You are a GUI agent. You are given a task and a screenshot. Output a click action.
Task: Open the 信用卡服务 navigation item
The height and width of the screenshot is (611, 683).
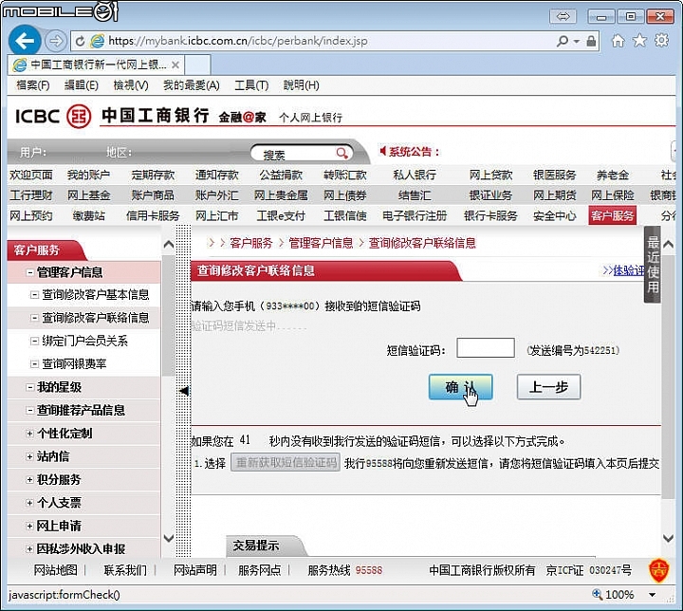point(153,216)
